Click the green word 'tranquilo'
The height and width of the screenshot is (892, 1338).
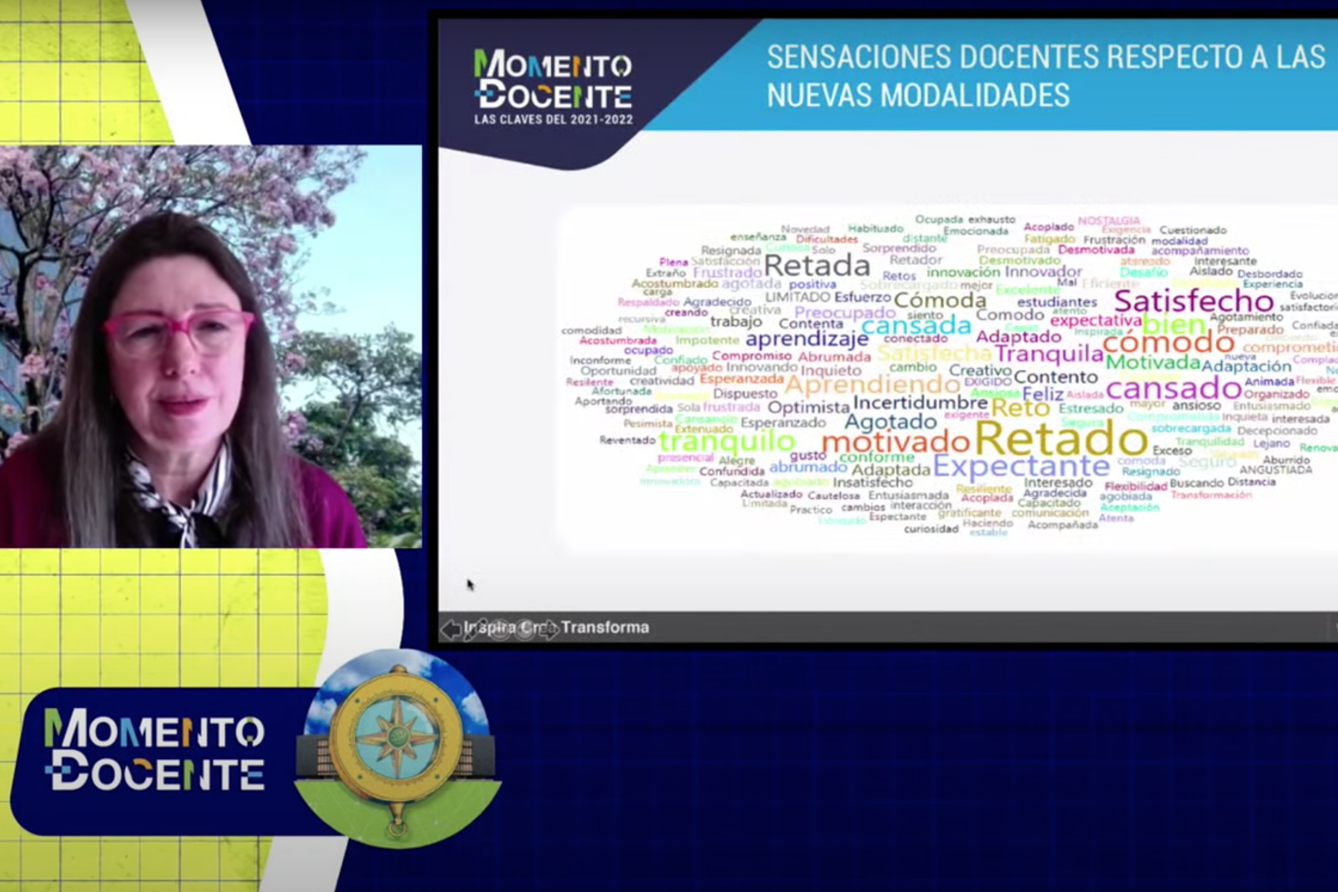728,442
